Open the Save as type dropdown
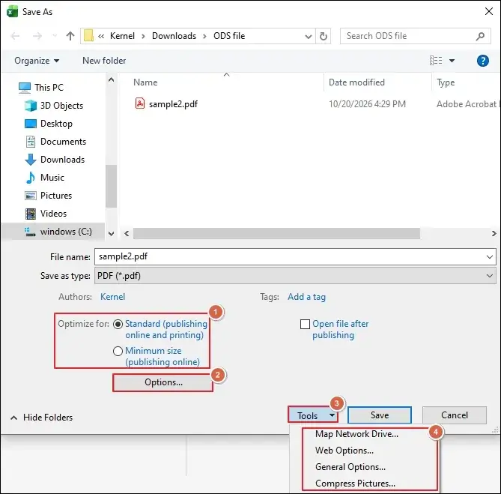 click(x=295, y=276)
